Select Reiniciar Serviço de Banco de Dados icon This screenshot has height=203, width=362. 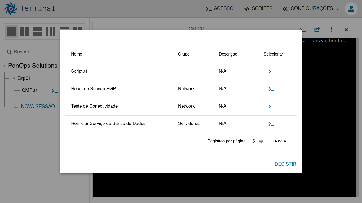point(271,124)
